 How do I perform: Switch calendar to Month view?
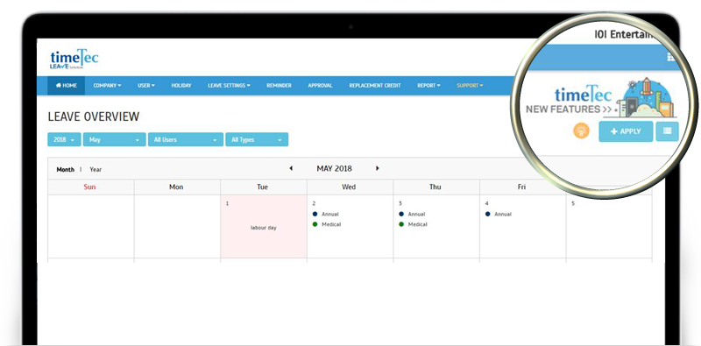(65, 169)
